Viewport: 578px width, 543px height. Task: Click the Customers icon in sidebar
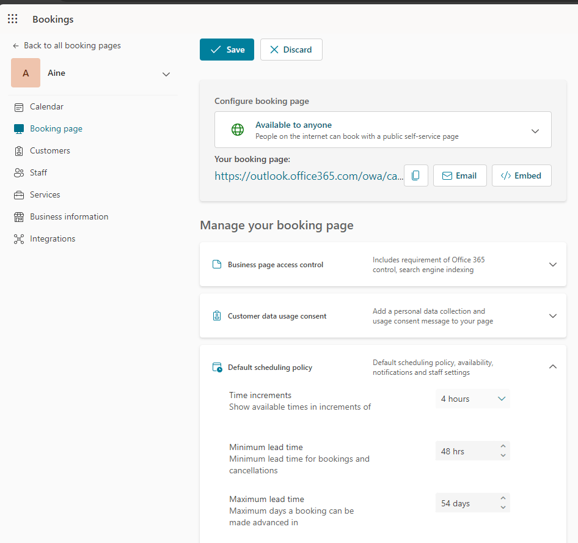19,151
